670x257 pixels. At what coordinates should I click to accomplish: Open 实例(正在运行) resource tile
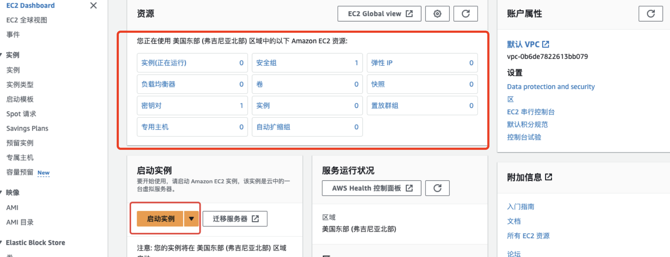pyautogui.click(x=192, y=63)
